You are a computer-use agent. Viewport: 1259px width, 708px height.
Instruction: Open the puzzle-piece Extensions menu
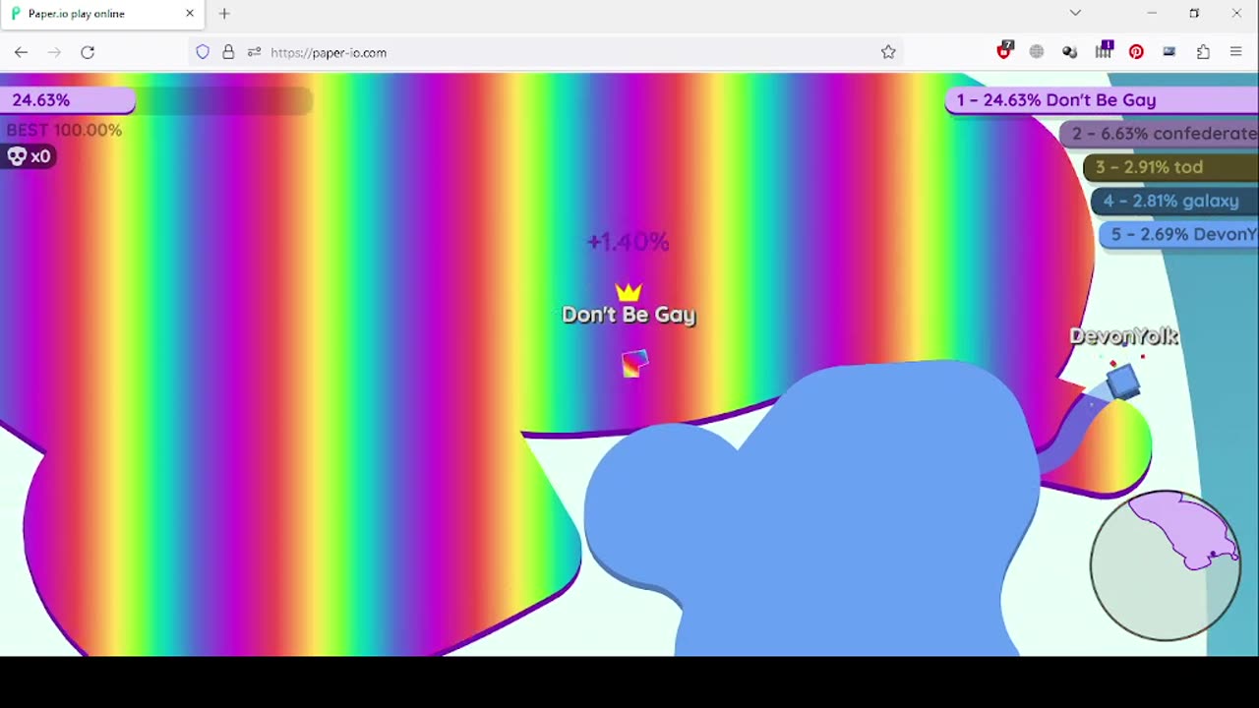[1203, 52]
